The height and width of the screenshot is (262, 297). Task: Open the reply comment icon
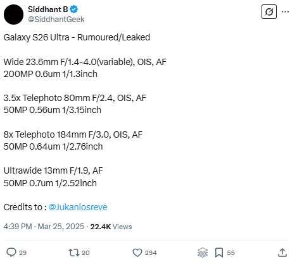11,253
